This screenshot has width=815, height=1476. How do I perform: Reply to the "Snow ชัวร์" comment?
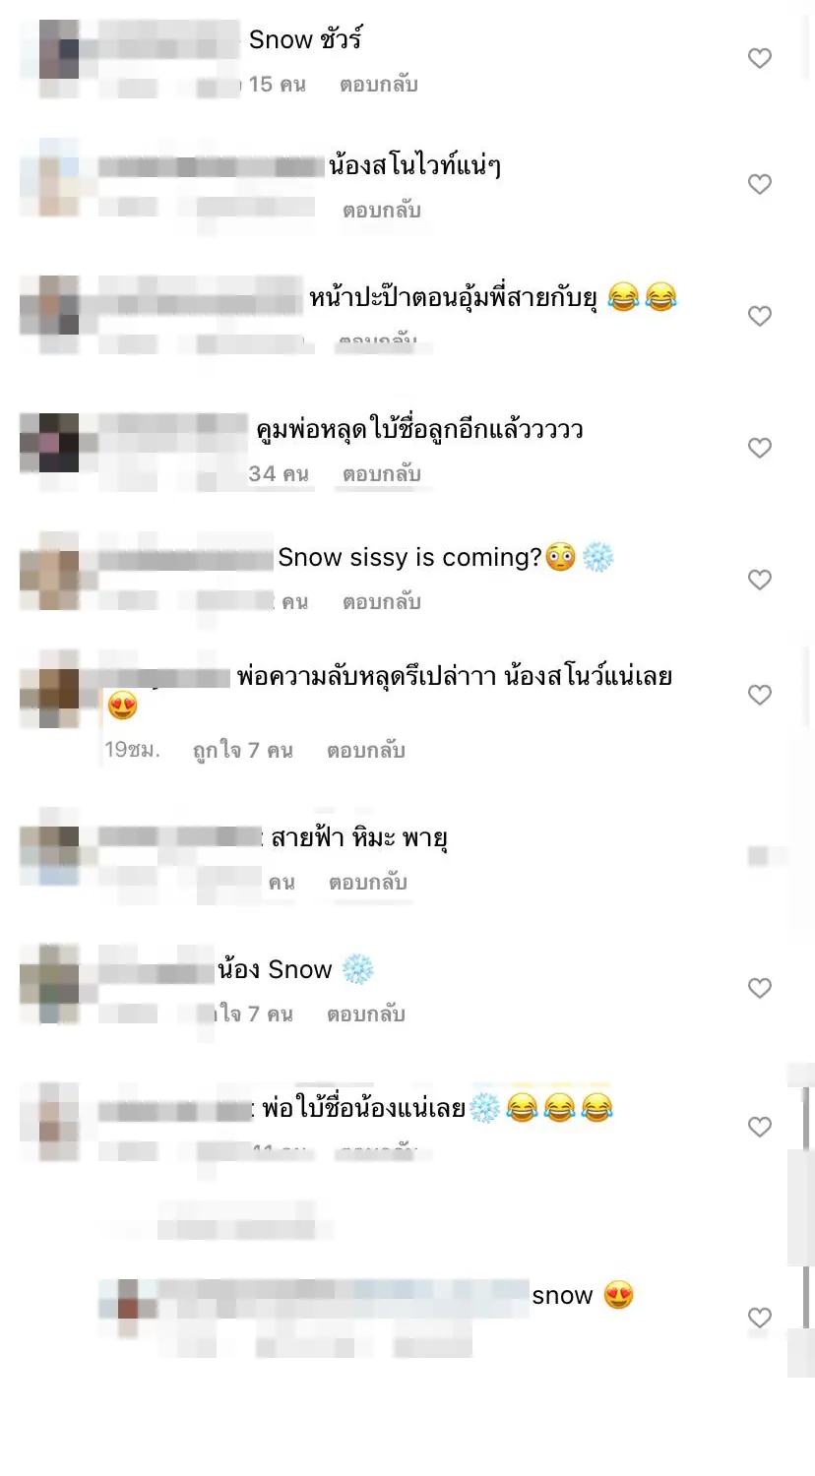click(379, 85)
